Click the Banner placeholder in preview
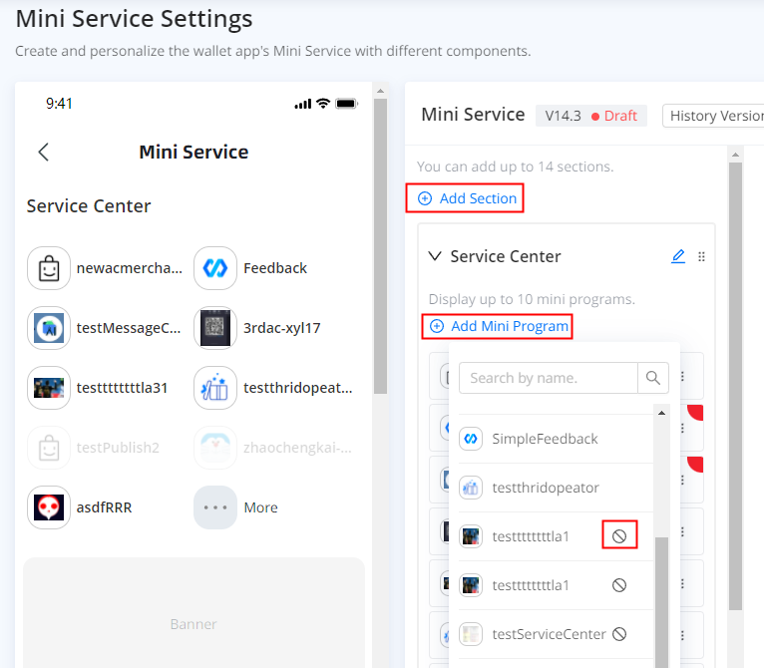Viewport: 764px width, 668px height. [193, 623]
